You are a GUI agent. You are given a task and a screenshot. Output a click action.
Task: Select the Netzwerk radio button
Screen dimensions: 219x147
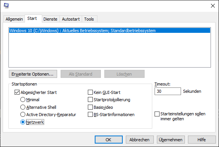[x=23, y=122]
